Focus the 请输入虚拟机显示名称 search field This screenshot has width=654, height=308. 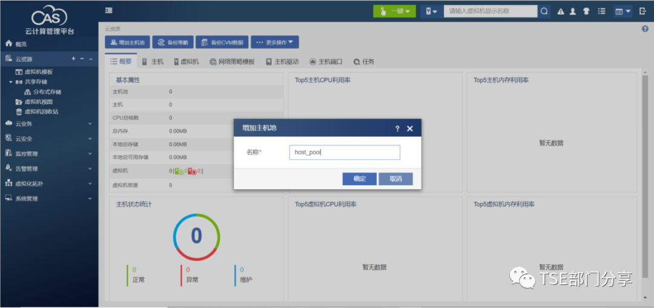[490, 11]
